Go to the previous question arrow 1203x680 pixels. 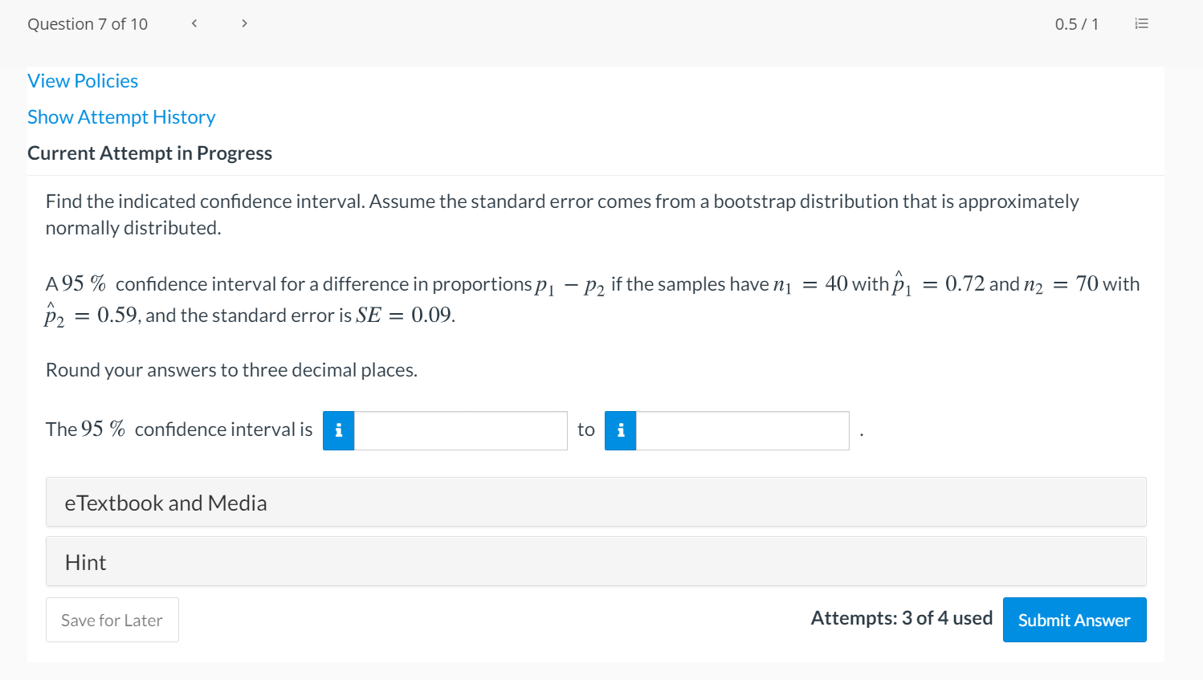[194, 23]
